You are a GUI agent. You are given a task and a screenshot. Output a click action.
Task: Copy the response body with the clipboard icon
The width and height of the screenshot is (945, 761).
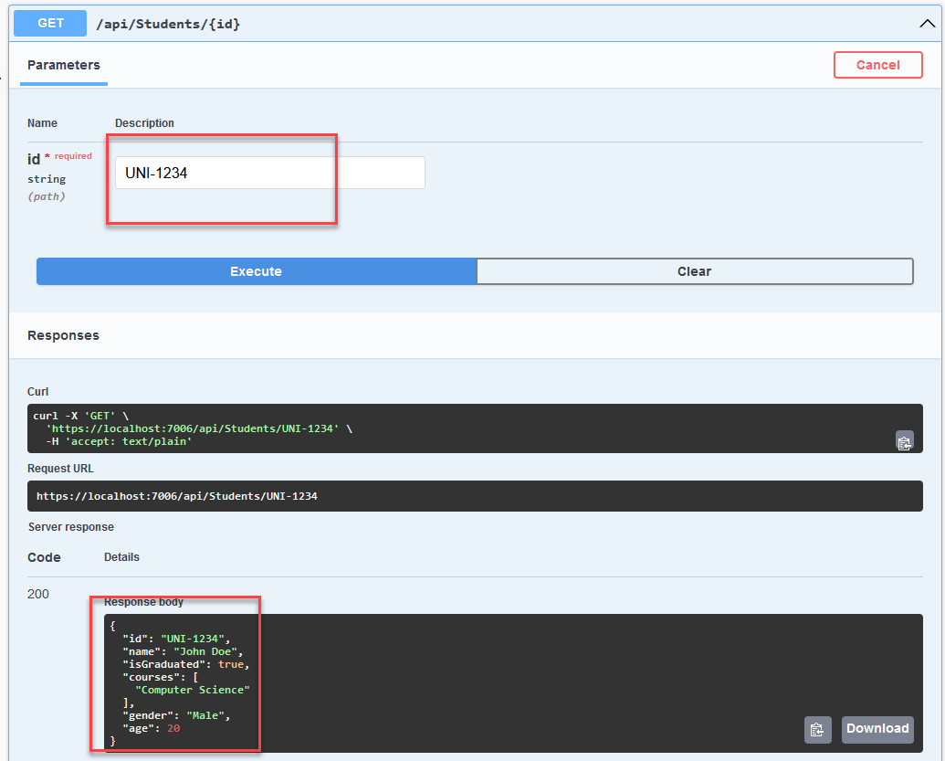(x=817, y=729)
